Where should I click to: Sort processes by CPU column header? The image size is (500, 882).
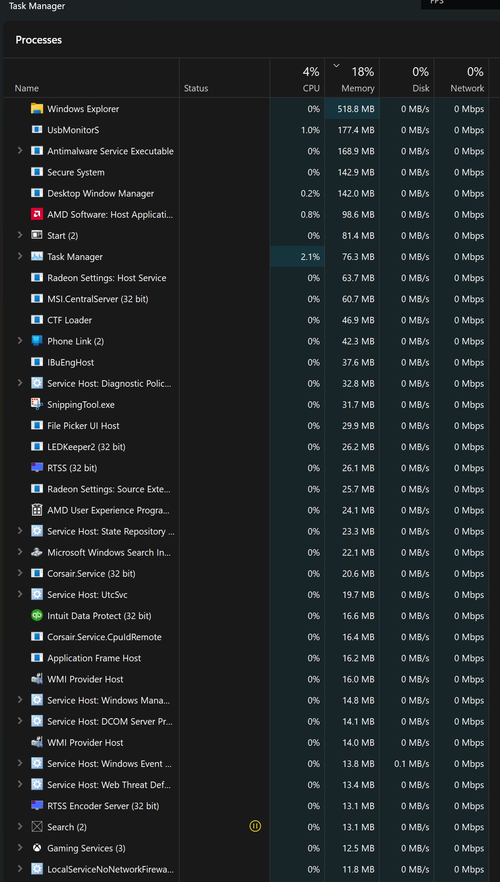pos(297,78)
